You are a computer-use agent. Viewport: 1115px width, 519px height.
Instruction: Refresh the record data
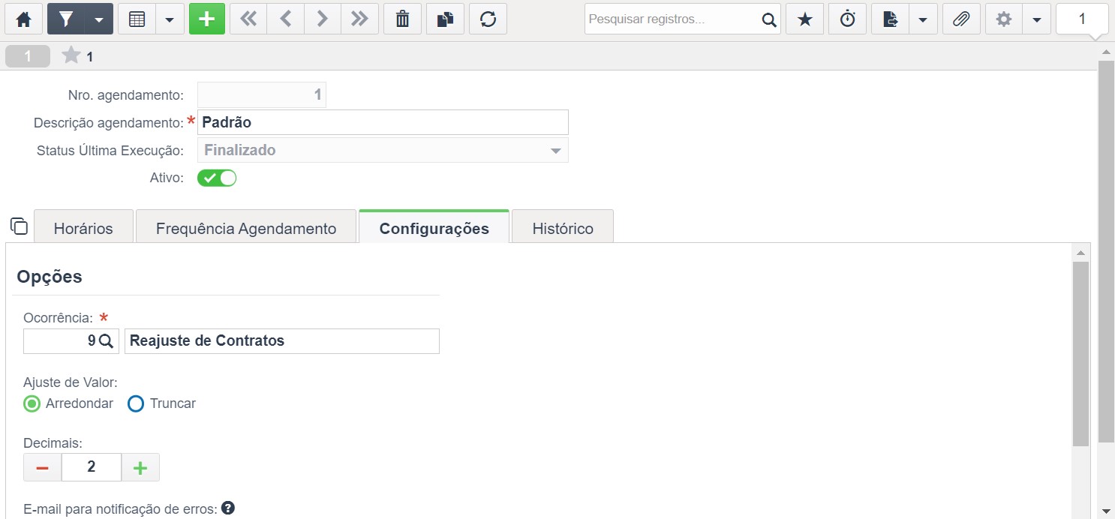(488, 19)
